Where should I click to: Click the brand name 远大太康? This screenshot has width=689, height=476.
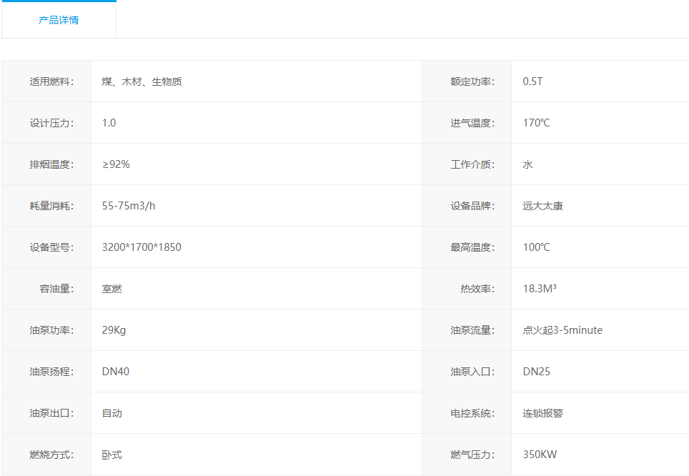(x=542, y=206)
